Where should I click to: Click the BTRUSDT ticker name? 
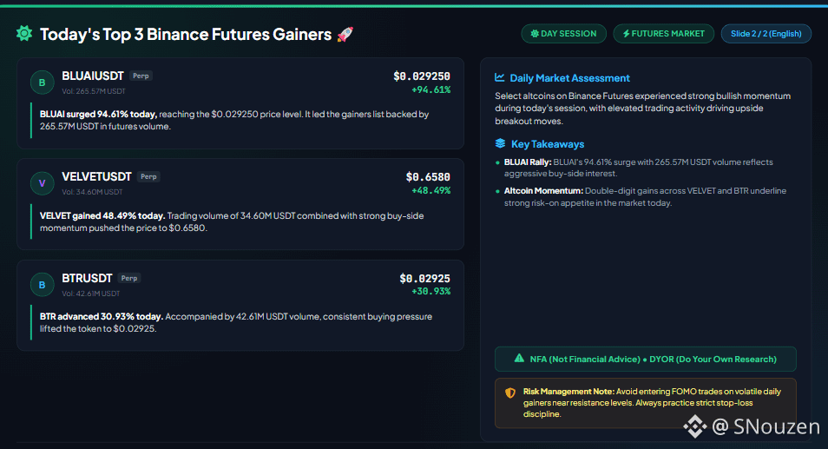click(x=87, y=278)
